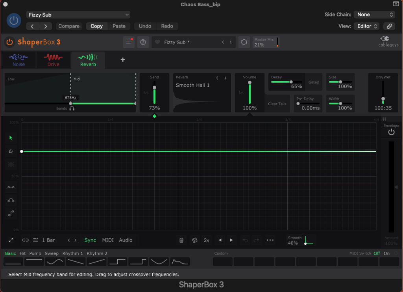Click the Compare button
403x292 pixels.
(68, 26)
